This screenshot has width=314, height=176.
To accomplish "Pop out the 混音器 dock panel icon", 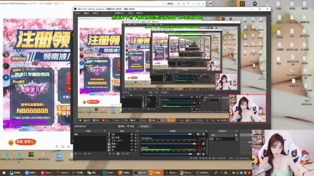I will tap(206, 131).
